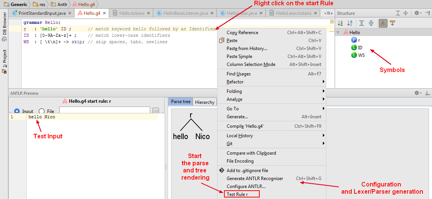432x199 pixels.
Task: Show hidden editor tabs list
Action: [329, 13]
